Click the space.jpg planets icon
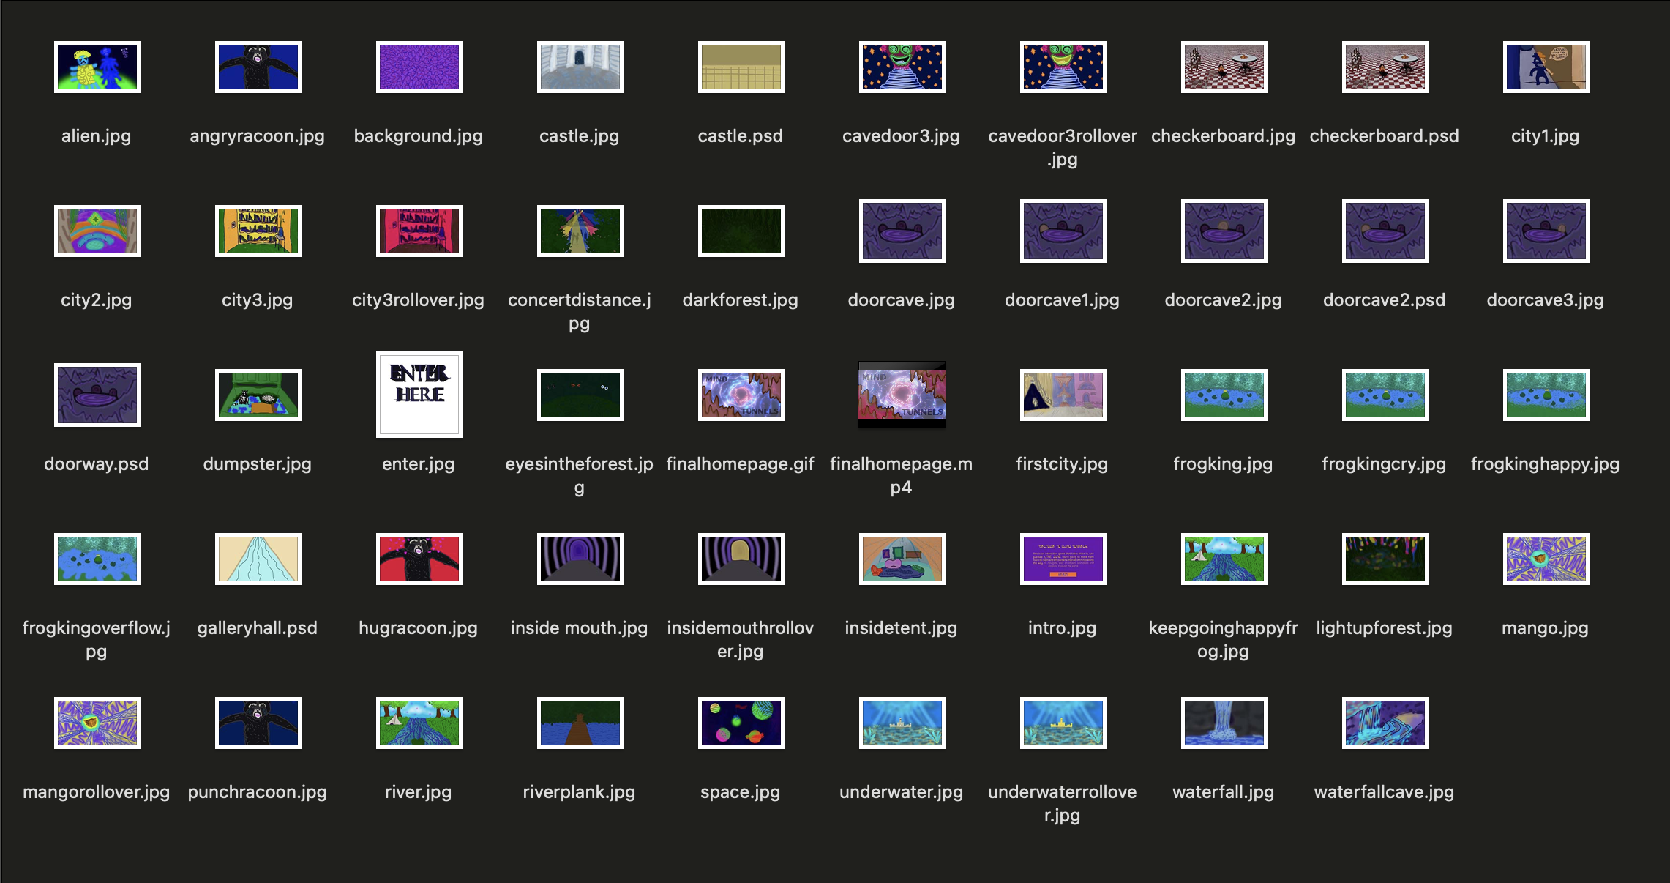This screenshot has height=883, width=1670. tap(741, 723)
